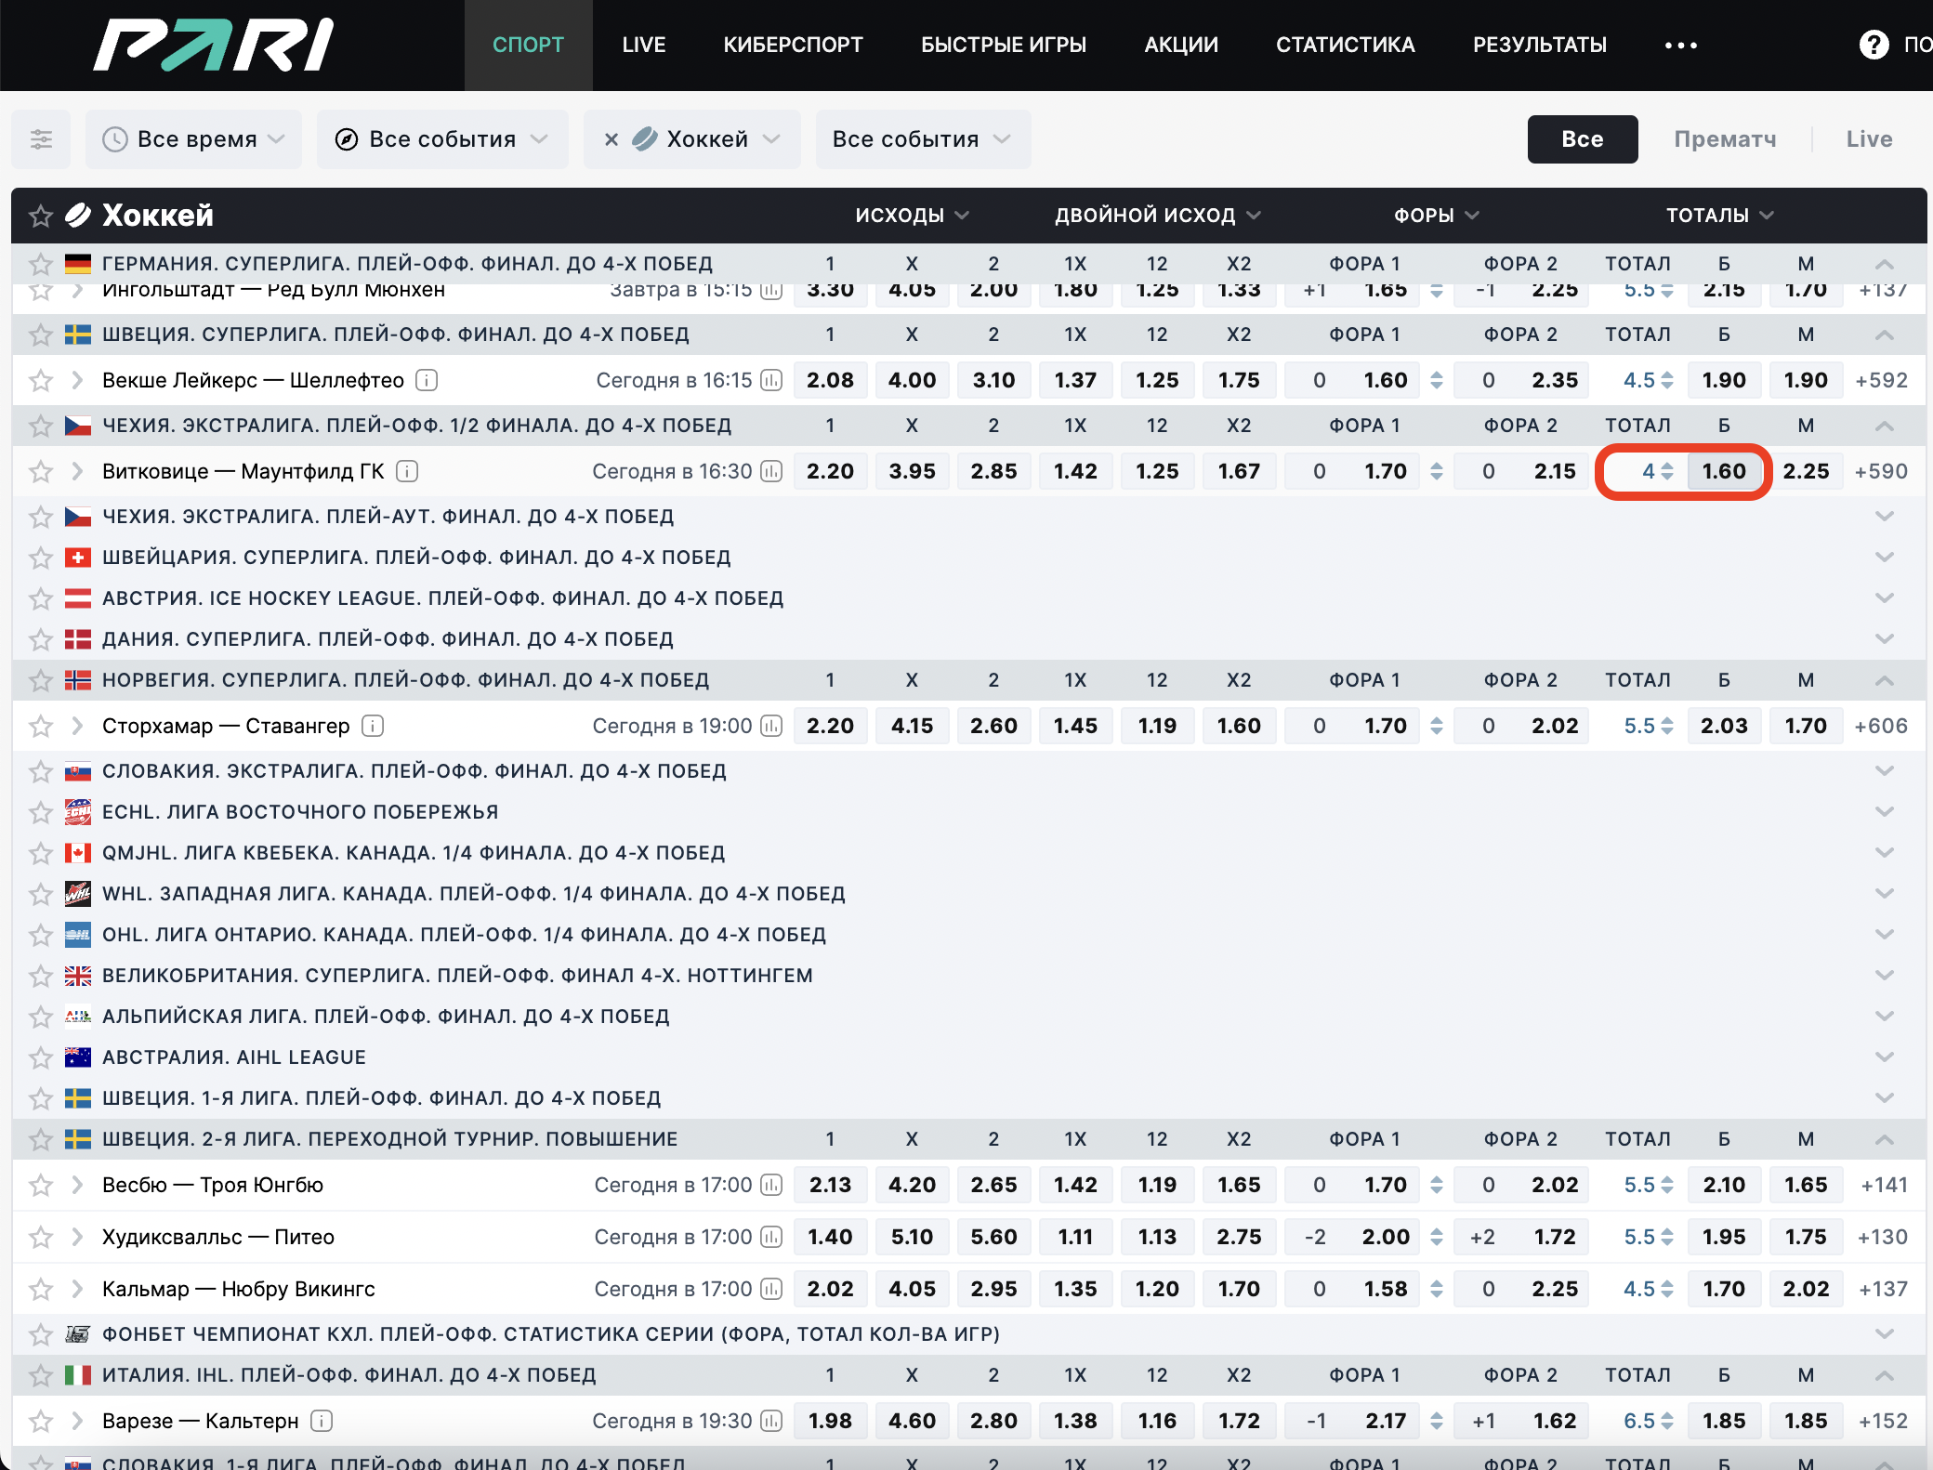Open the Все время dropdown
Screen dimensions: 1933x1470
[x=193, y=138]
